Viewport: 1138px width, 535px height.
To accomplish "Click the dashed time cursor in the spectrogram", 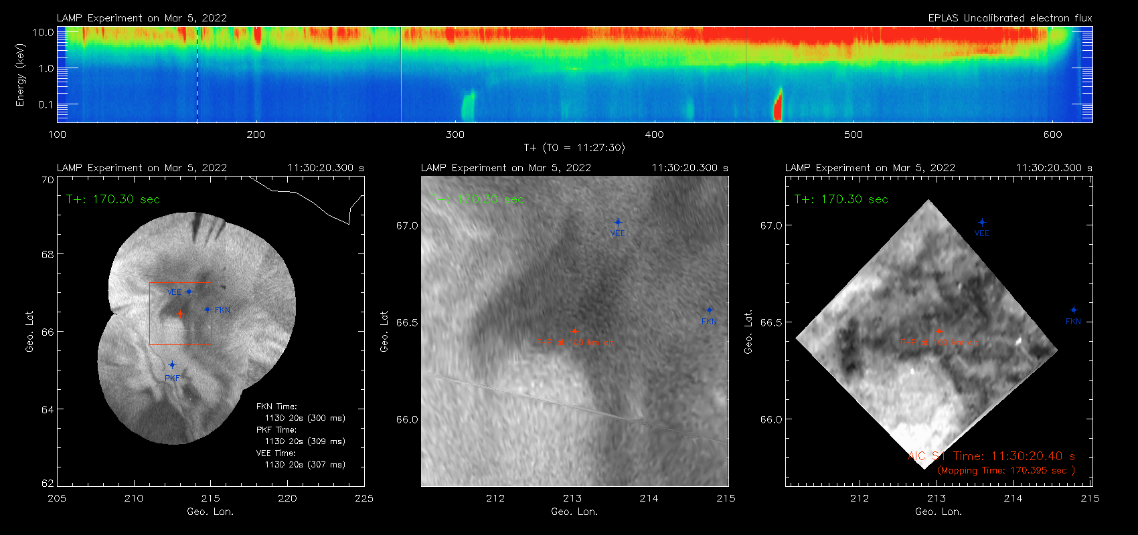I will tap(197, 74).
